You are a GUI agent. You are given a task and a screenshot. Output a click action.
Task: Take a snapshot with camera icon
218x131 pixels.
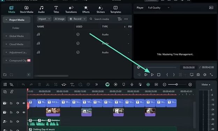click(x=198, y=75)
